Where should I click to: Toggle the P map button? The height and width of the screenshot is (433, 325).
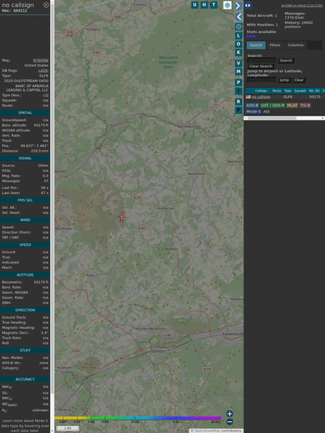pyautogui.click(x=238, y=82)
